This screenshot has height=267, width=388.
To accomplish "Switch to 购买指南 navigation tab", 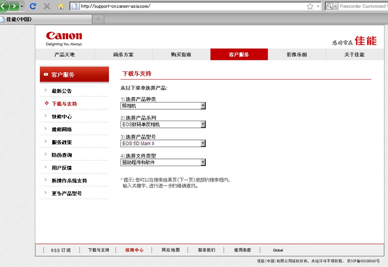I will (181, 55).
